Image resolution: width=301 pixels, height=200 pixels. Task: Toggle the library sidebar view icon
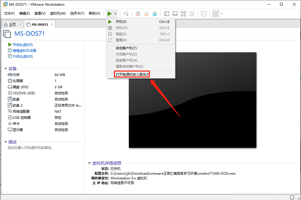(166, 14)
